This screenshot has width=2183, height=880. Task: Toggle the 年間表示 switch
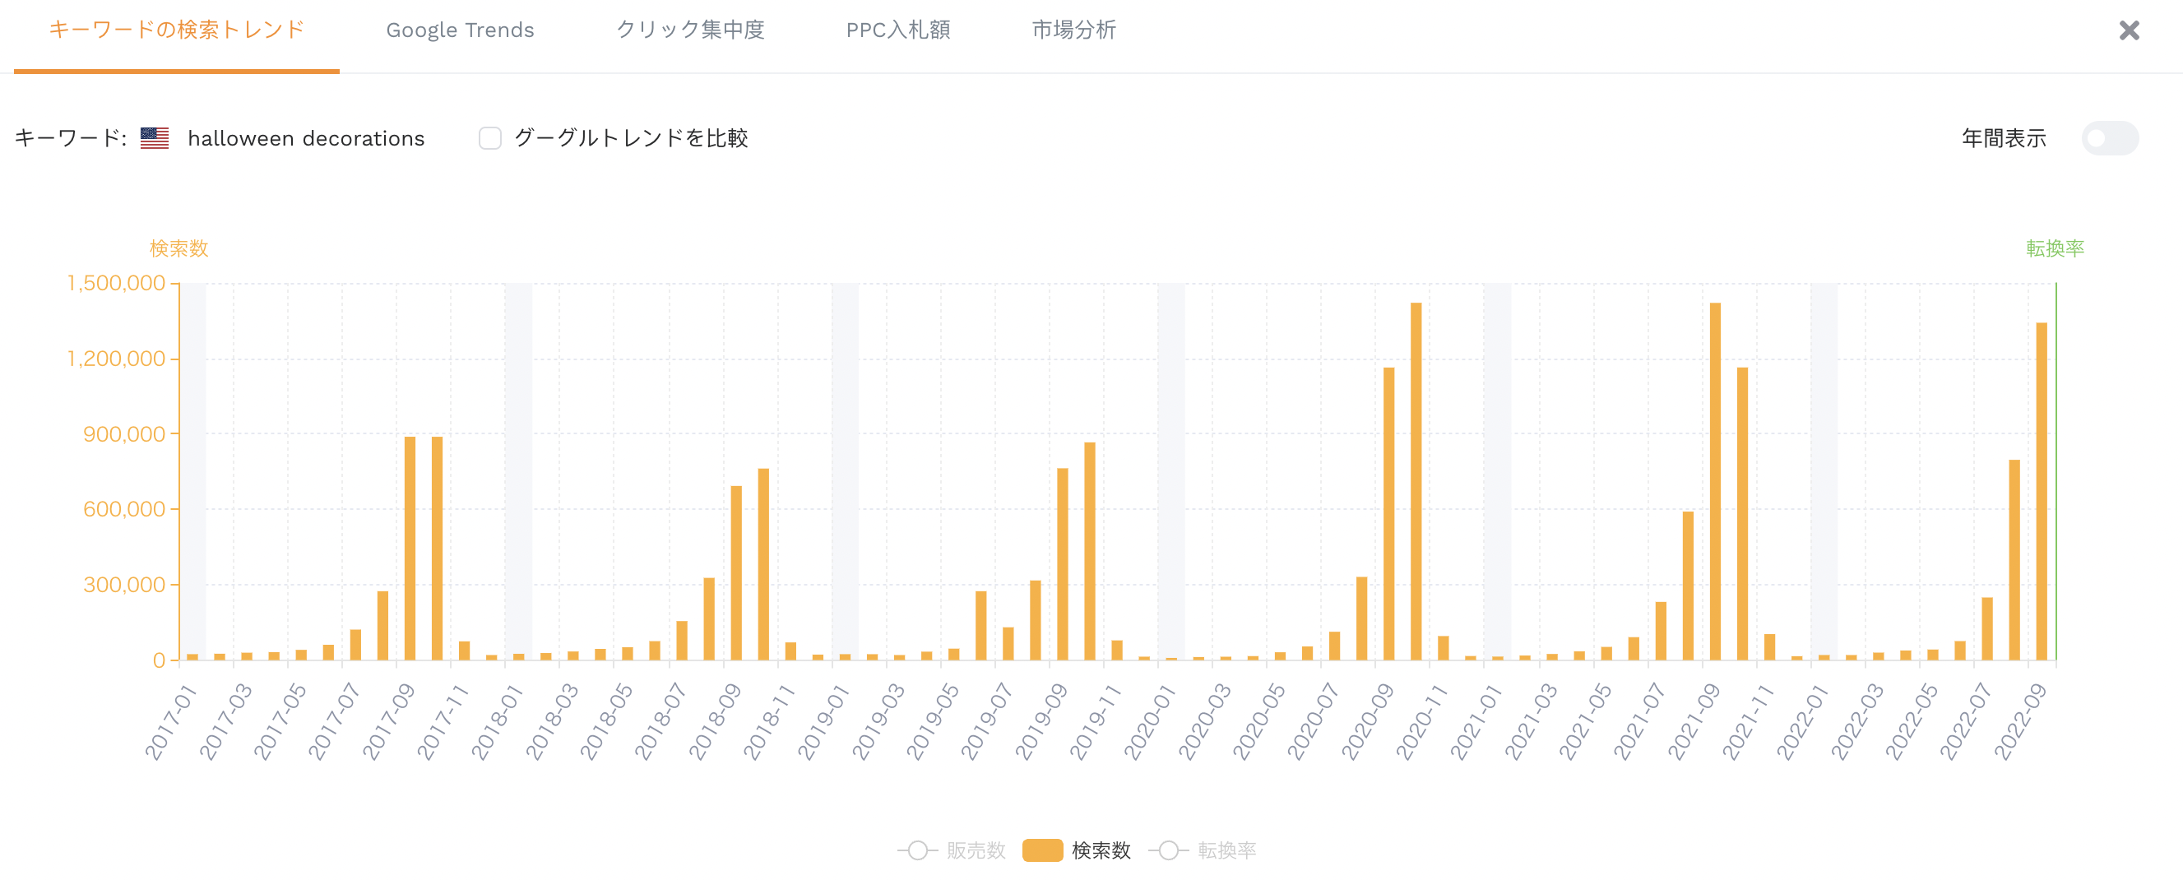click(x=2109, y=138)
